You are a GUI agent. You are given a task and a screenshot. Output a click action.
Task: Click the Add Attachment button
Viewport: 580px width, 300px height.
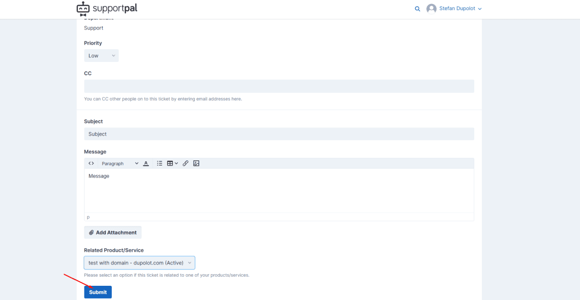pos(113,232)
